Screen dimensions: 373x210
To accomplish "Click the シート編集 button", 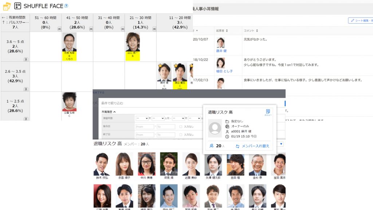I will (360, 21).
